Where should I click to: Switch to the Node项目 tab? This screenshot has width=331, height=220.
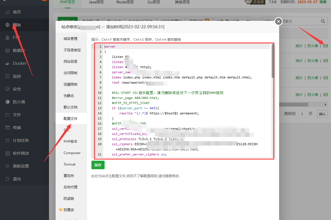tap(125, 2)
